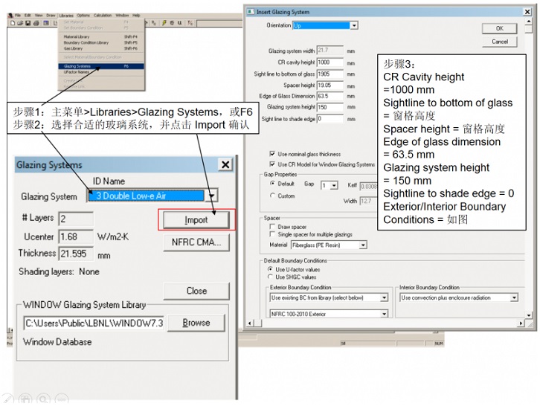
Task: Expand the Glazing System ID Name dropdown
Action: (x=212, y=196)
